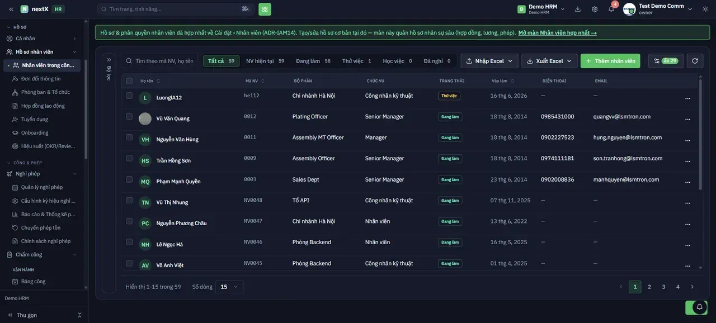Viewport: 716px width, 323px height.
Task: Check the box for Phạm Mạnh Quyền
Action: (x=129, y=179)
